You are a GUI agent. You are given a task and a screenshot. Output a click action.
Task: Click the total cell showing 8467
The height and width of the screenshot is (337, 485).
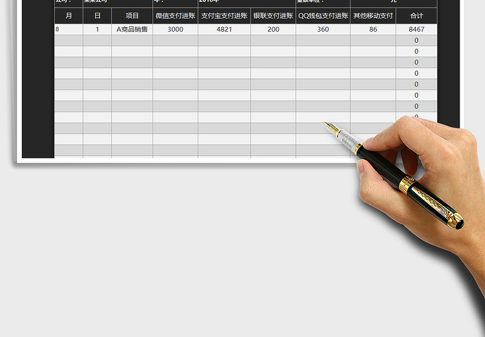(416, 29)
